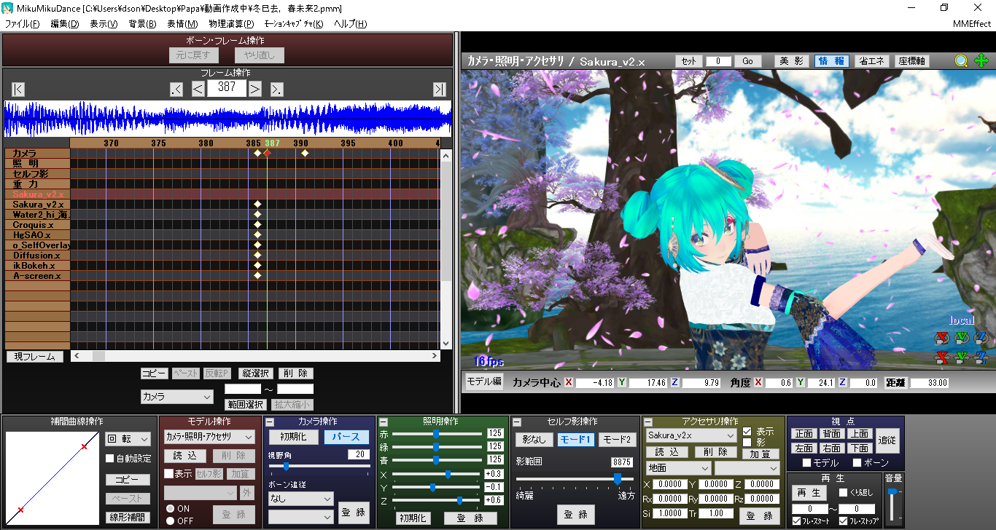Open the empty dropdown below なし

(300, 516)
